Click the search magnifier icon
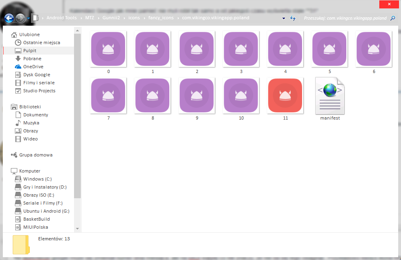Screen dimensions: 401x260 pos(393,18)
